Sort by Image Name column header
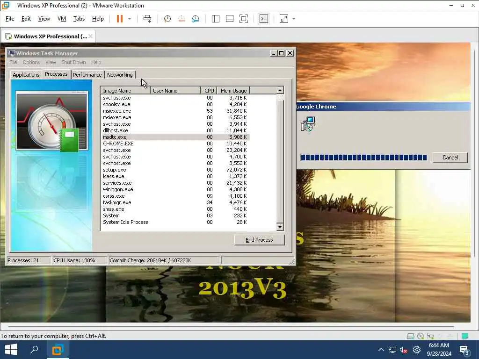The image size is (479, 359). (125, 91)
